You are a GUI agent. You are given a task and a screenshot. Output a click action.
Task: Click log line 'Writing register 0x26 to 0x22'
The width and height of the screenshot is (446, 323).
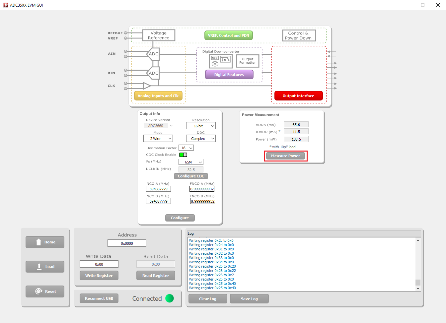coord(212,271)
